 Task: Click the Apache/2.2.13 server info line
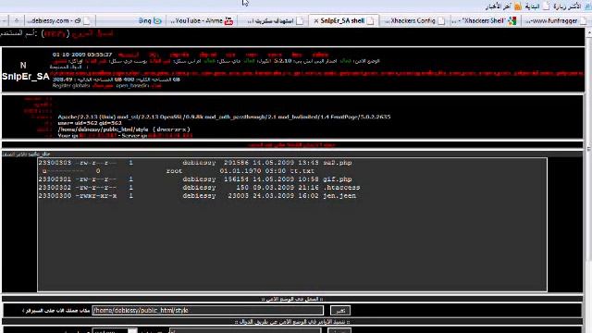[x=224, y=117]
